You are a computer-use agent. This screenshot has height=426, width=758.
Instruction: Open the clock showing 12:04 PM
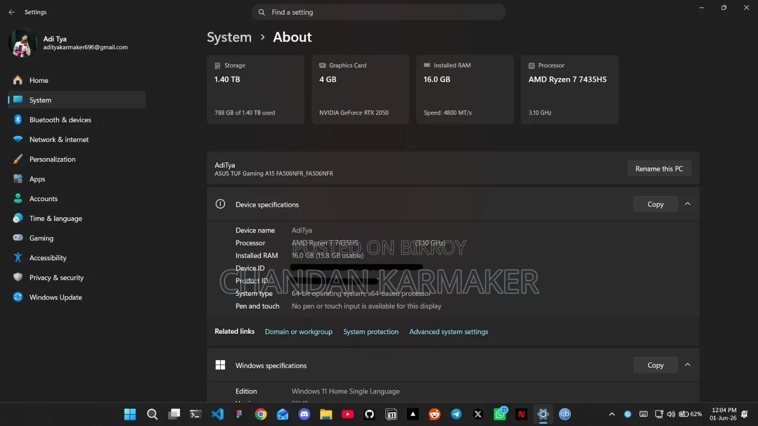pyautogui.click(x=723, y=414)
